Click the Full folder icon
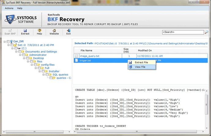Screen dimensions: 211x136 tap(42, 68)
